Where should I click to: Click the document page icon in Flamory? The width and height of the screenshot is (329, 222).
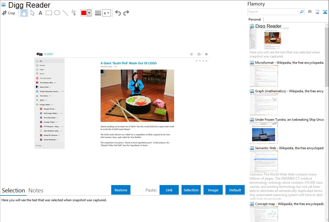[317, 12]
